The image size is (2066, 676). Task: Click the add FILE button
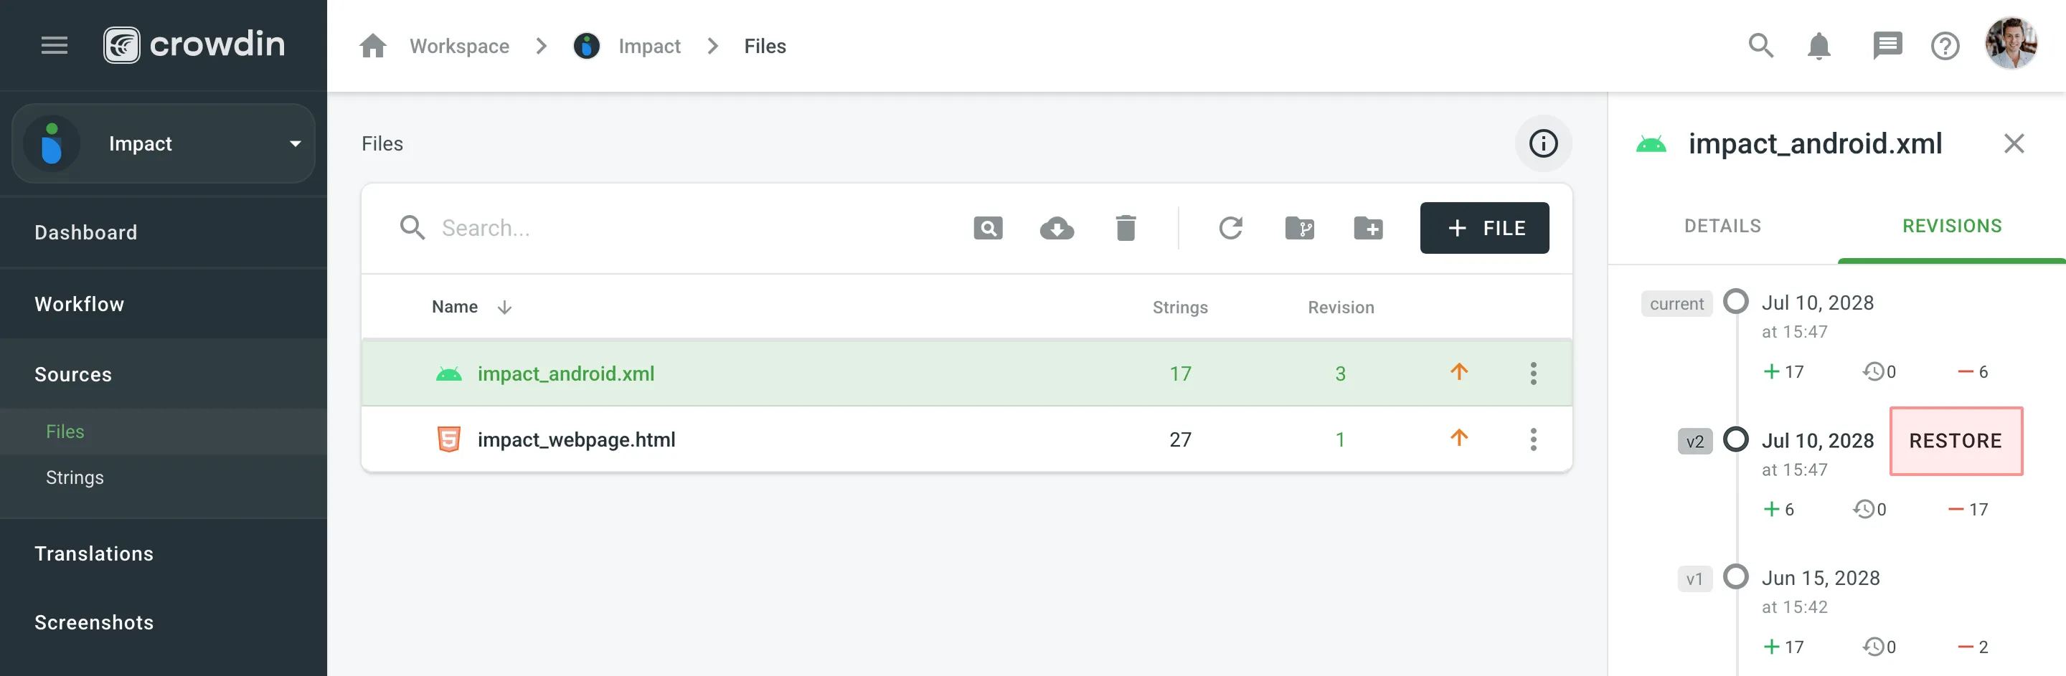coord(1484,229)
